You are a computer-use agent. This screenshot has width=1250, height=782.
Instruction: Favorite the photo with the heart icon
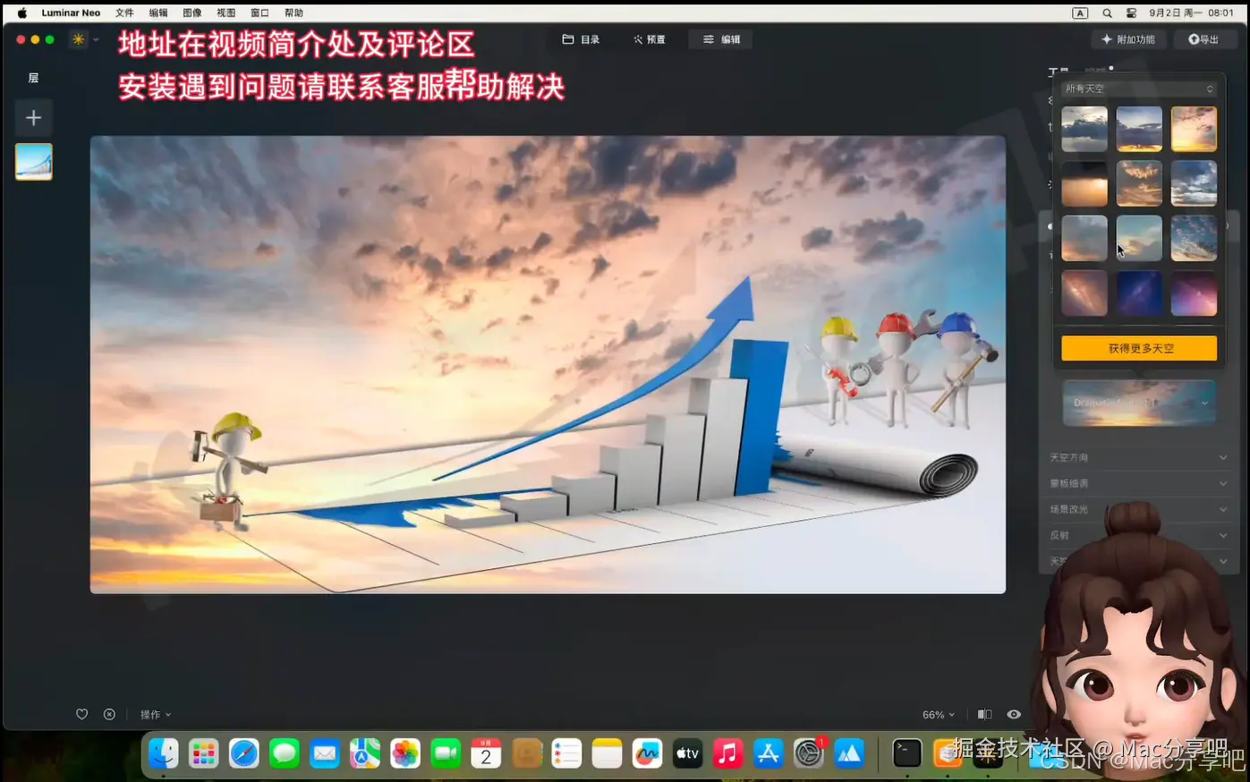point(81,714)
